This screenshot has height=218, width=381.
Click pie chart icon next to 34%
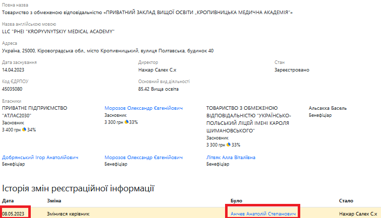tap(24, 129)
